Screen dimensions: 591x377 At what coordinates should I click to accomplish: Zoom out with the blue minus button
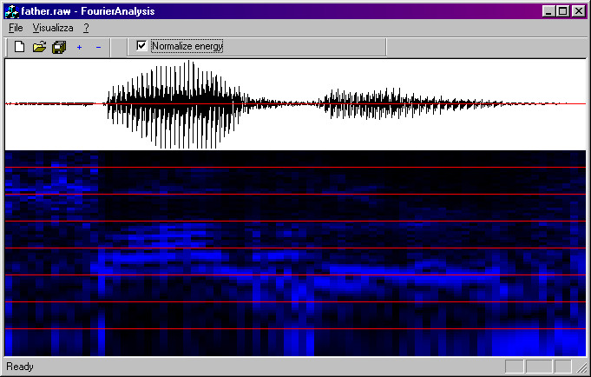pos(98,47)
